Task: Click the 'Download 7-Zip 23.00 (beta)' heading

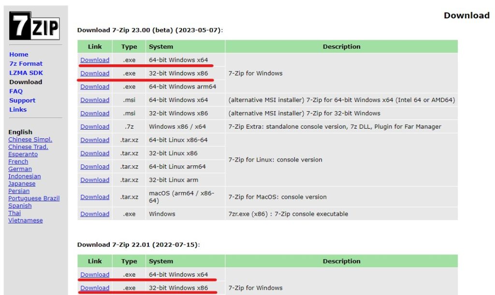Action: 150,30
